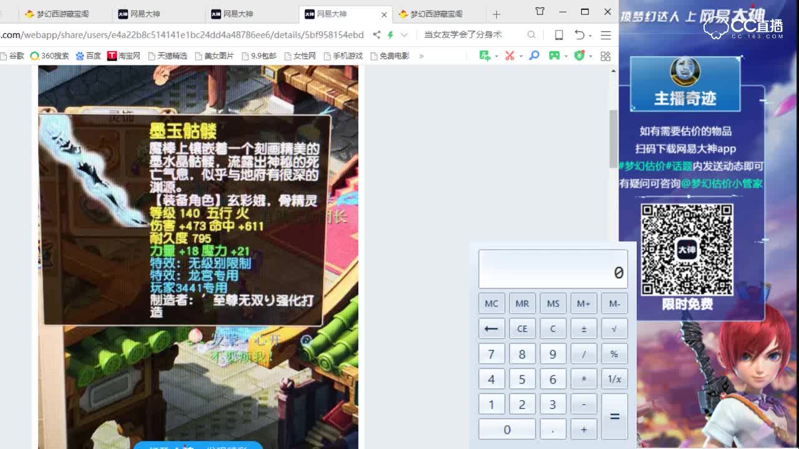Click calculator MS button
This screenshot has width=799, height=449.
click(x=552, y=303)
